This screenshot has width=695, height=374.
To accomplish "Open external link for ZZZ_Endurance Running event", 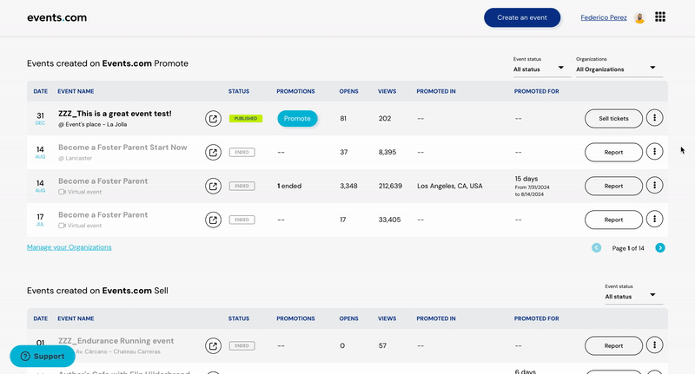I will click(x=213, y=345).
